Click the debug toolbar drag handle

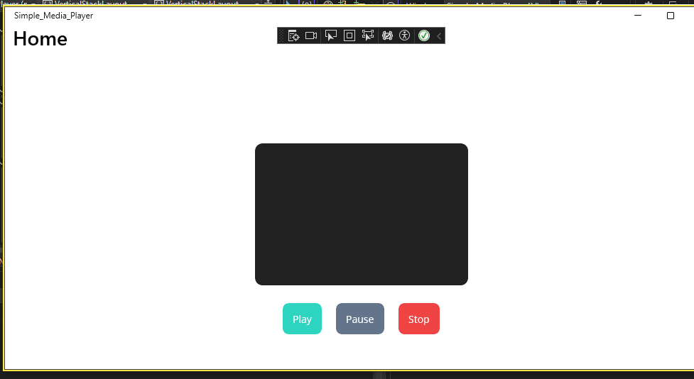(281, 35)
